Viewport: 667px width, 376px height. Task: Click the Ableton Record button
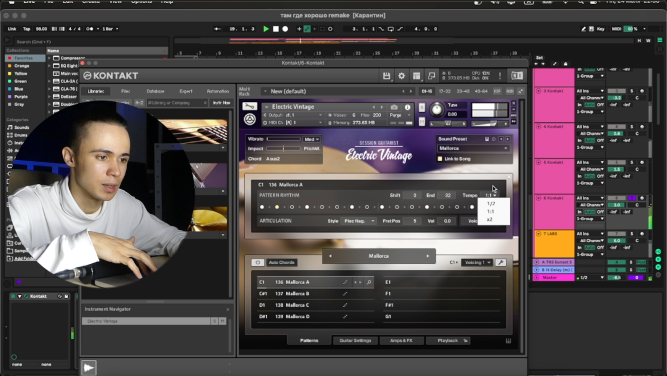pyautogui.click(x=285, y=29)
